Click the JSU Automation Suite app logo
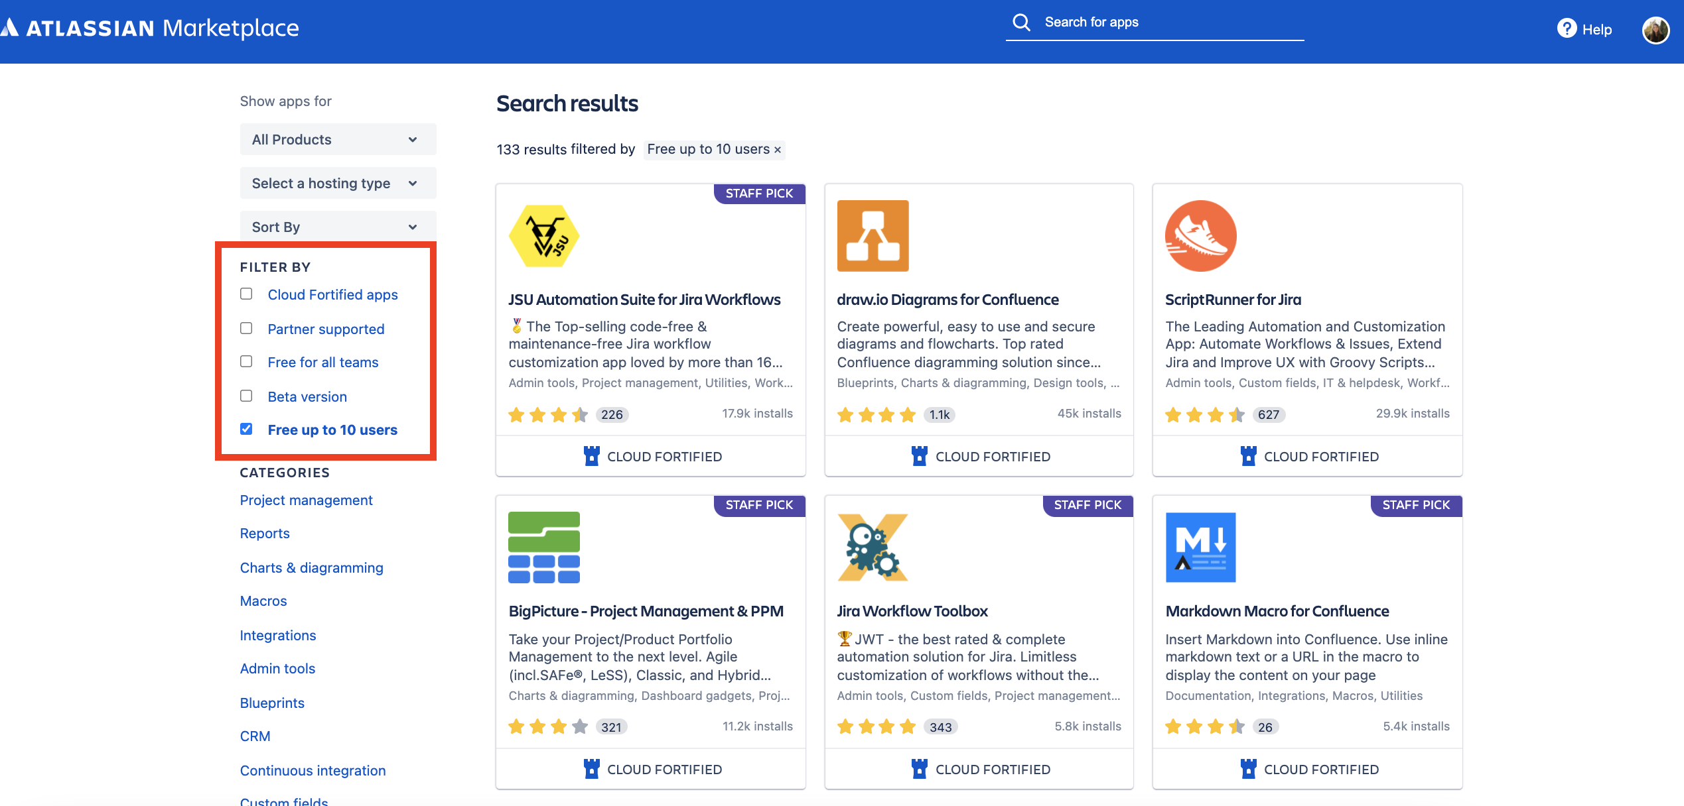 coord(544,236)
